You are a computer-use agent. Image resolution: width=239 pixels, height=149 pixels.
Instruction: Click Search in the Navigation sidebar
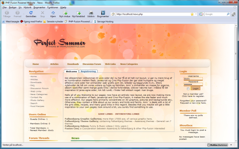[34, 103]
